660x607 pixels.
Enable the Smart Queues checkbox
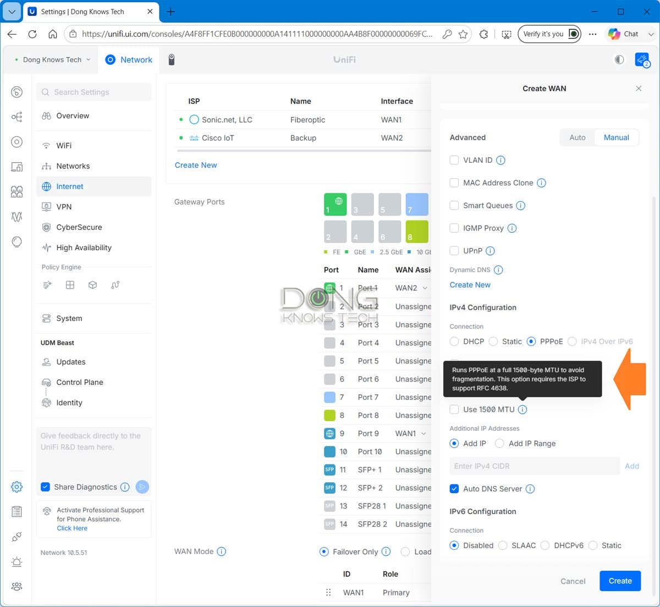[x=454, y=205]
